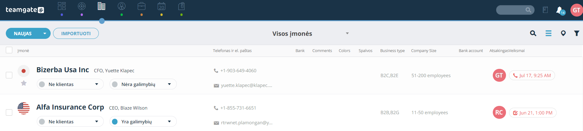Switch to map pin view
This screenshot has height=131, width=583.
pyautogui.click(x=563, y=33)
